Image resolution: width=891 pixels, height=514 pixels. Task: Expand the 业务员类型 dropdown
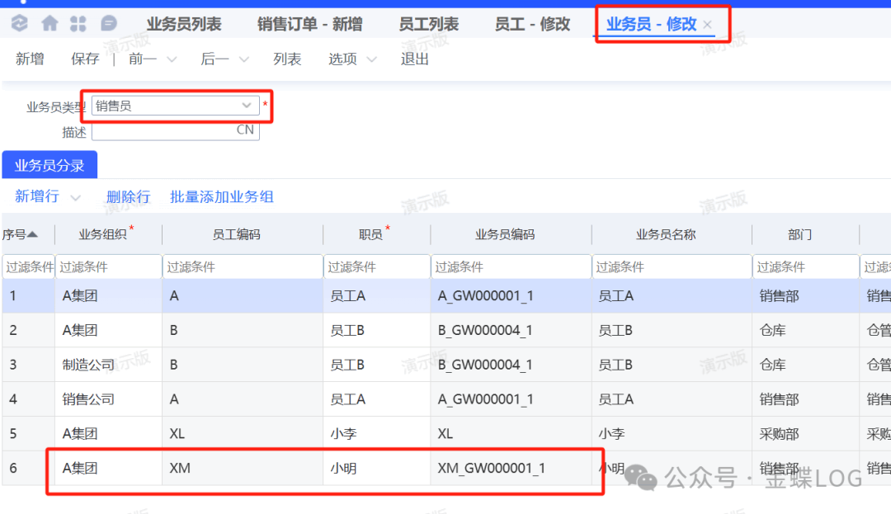(x=246, y=106)
